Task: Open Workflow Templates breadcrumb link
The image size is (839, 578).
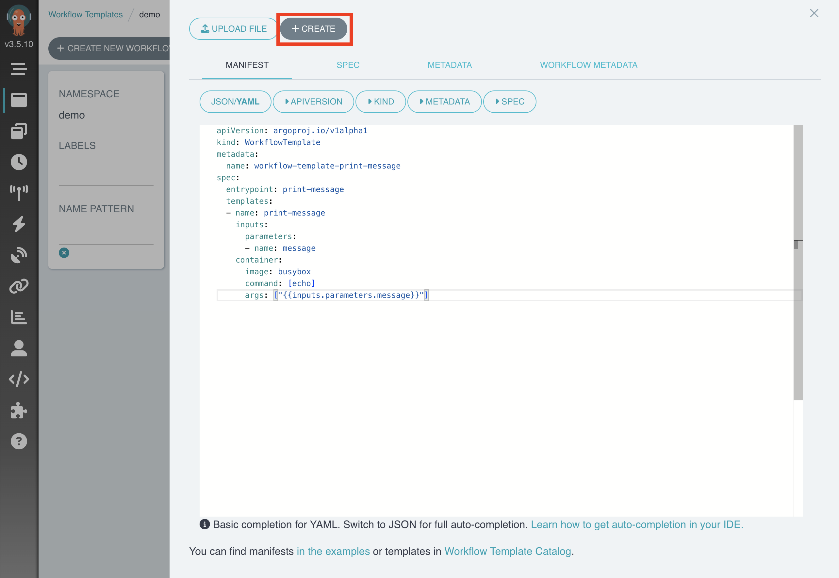Action: [x=86, y=14]
